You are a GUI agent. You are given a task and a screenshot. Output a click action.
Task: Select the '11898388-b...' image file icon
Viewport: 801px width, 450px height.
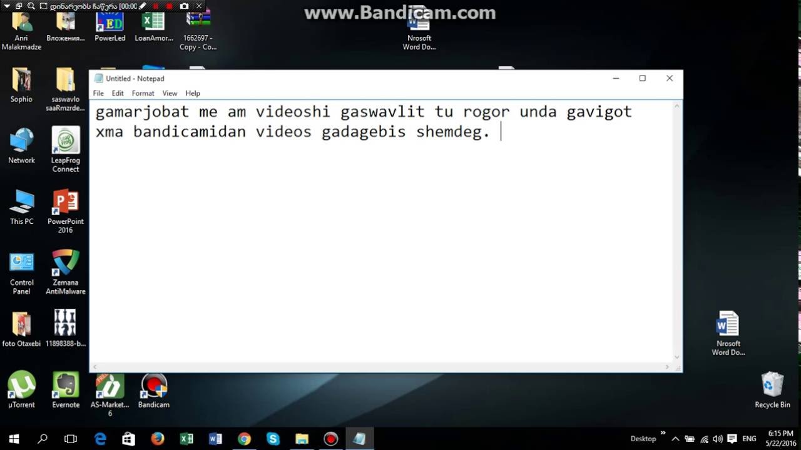[66, 329]
